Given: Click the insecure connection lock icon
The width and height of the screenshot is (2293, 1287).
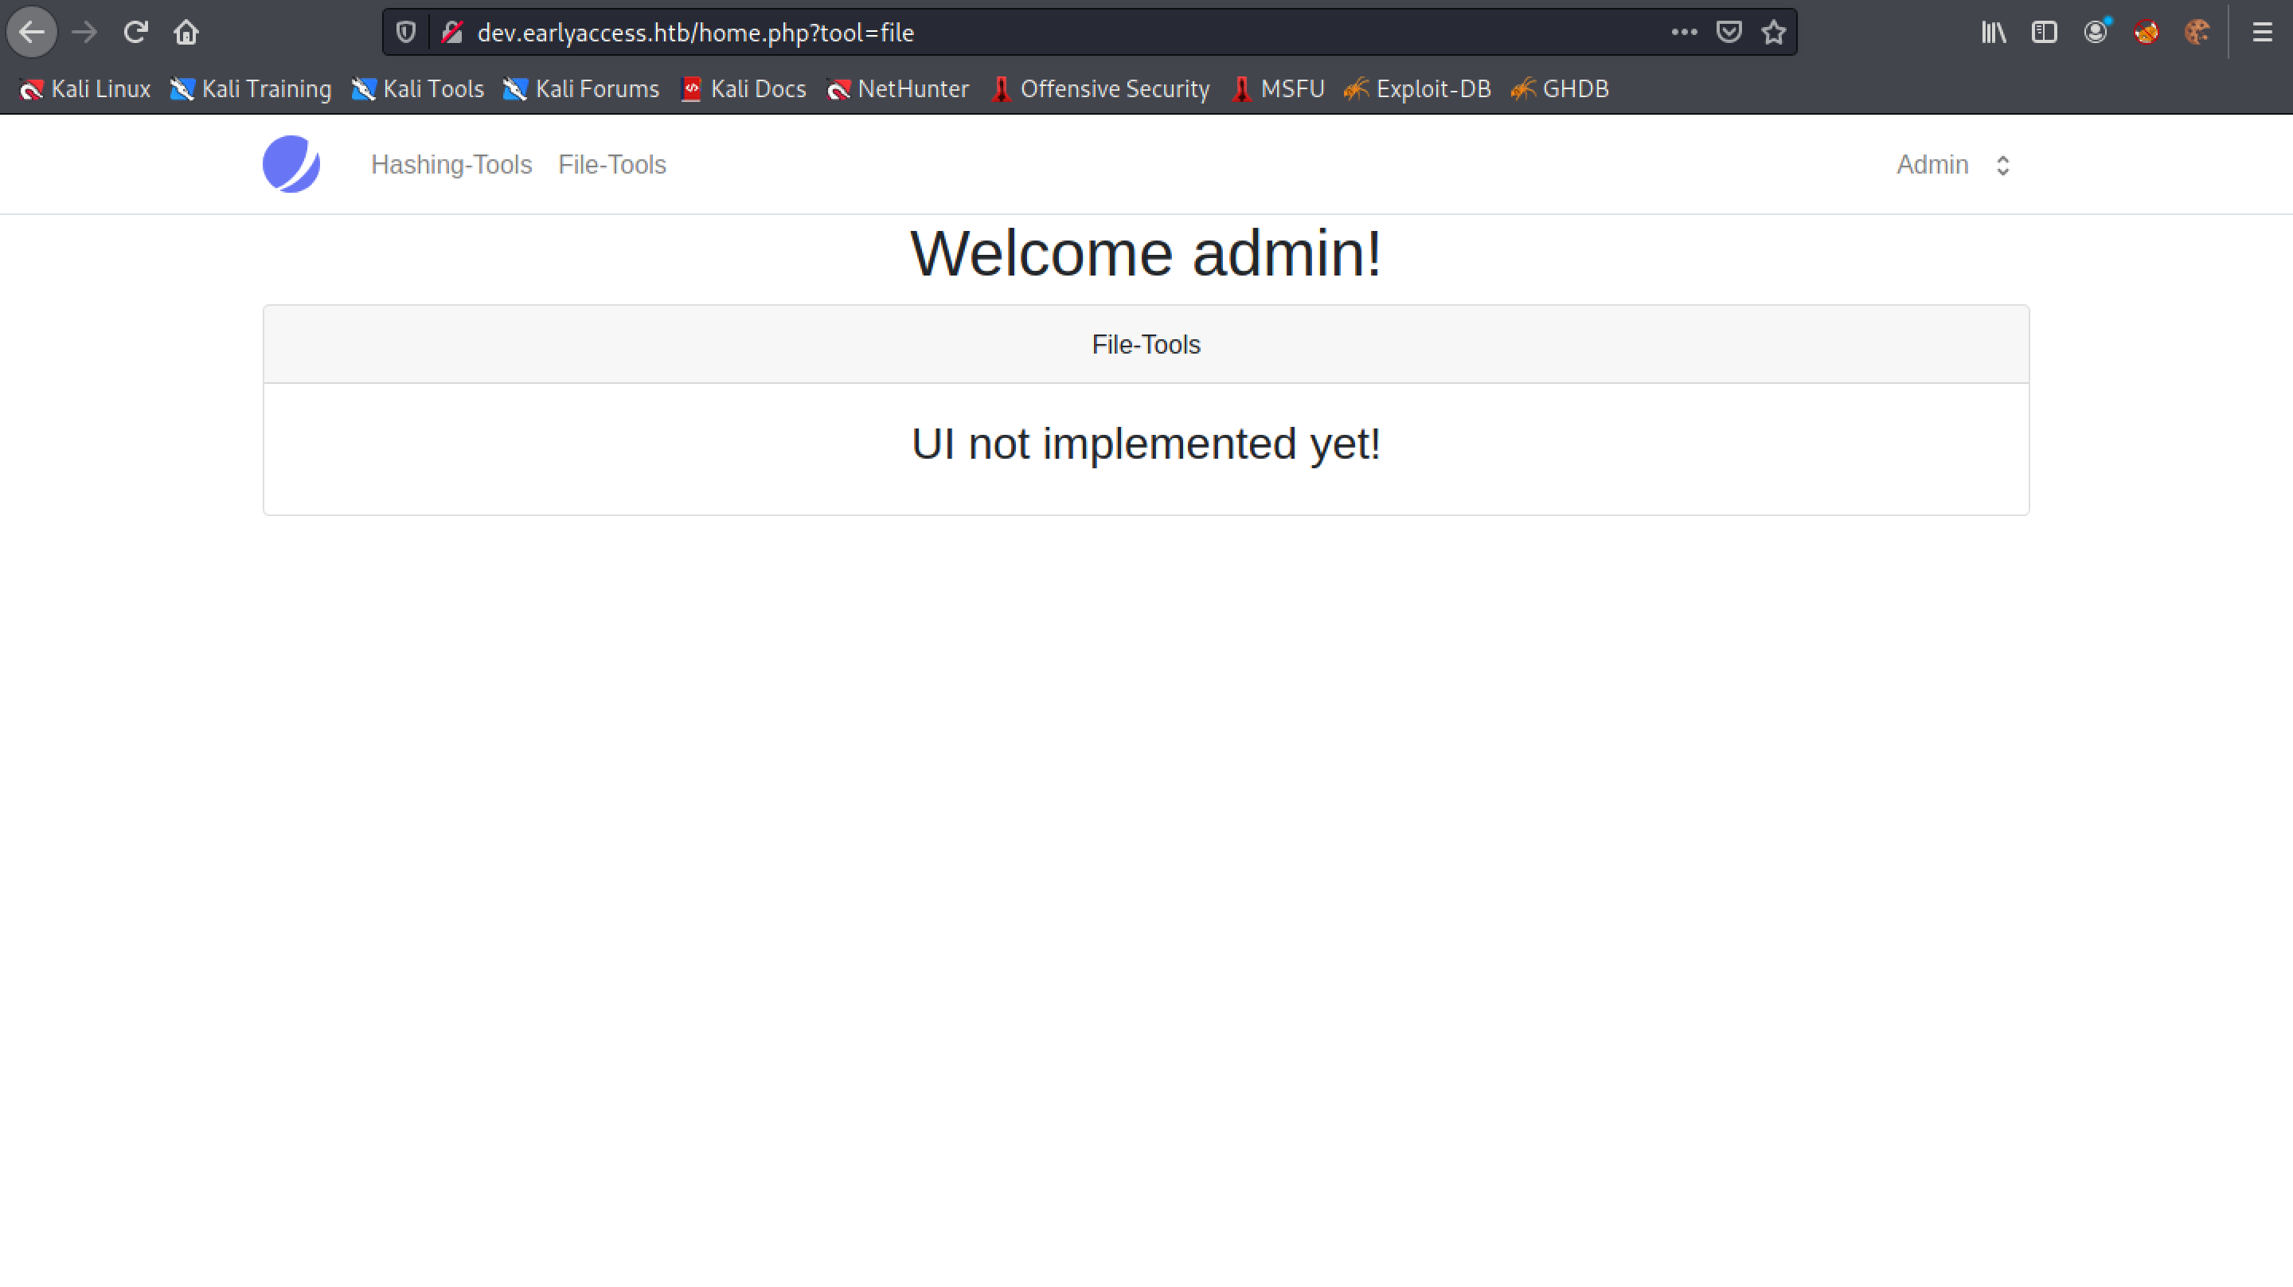Looking at the screenshot, I should [x=452, y=33].
